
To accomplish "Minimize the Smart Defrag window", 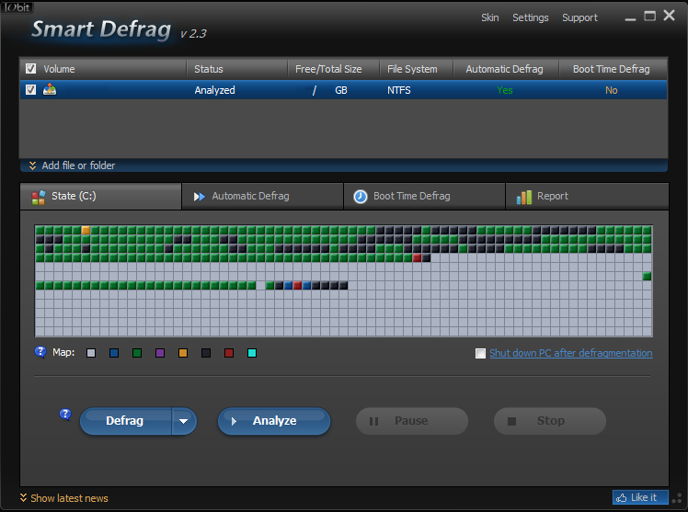I will pyautogui.click(x=631, y=17).
